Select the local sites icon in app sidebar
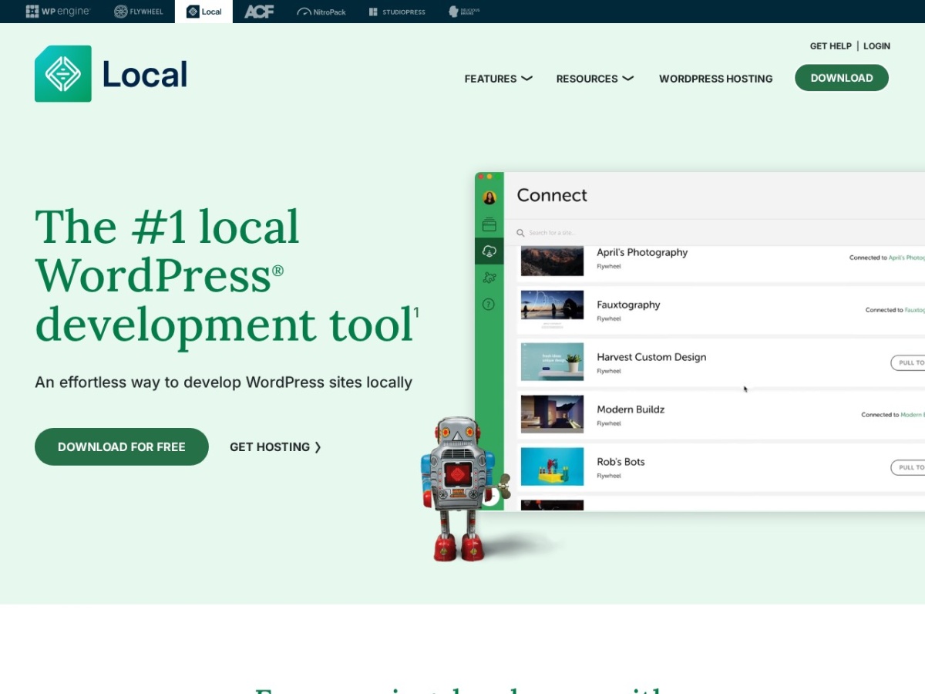Image resolution: width=925 pixels, height=694 pixels. tap(489, 225)
